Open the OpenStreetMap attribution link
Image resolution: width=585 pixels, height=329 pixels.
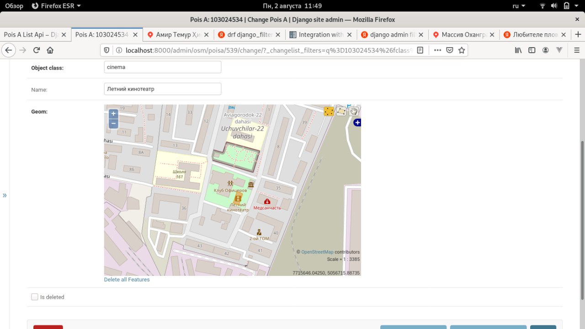[317, 252]
